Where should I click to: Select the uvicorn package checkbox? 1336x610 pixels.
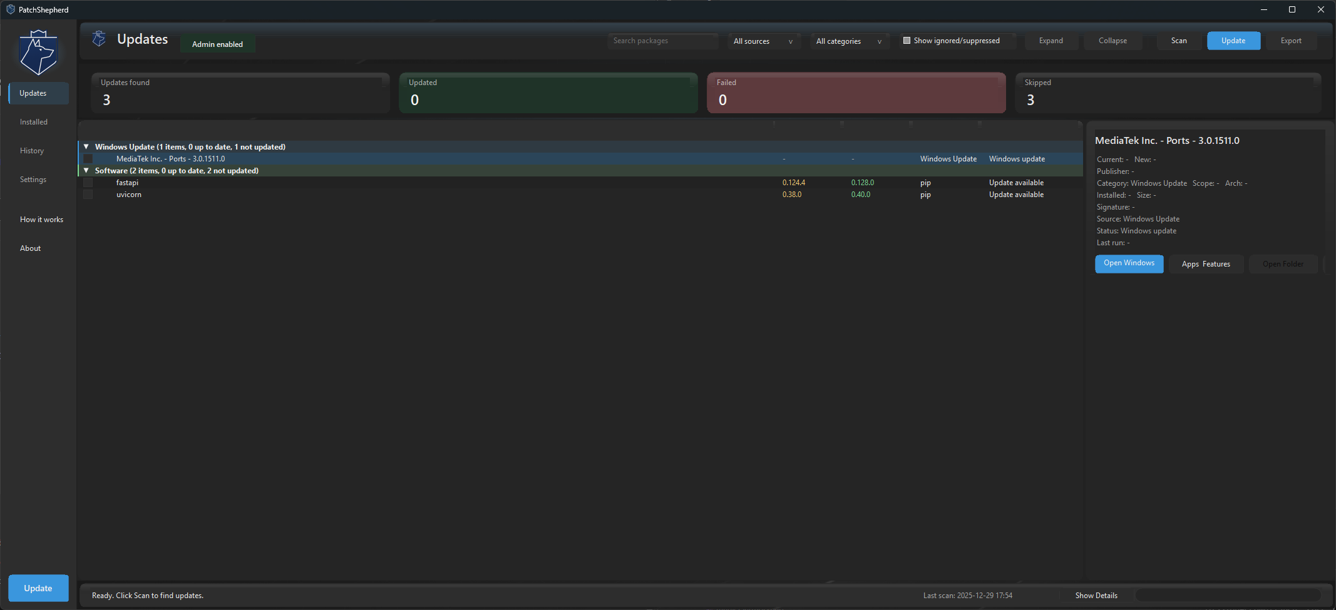pos(88,194)
